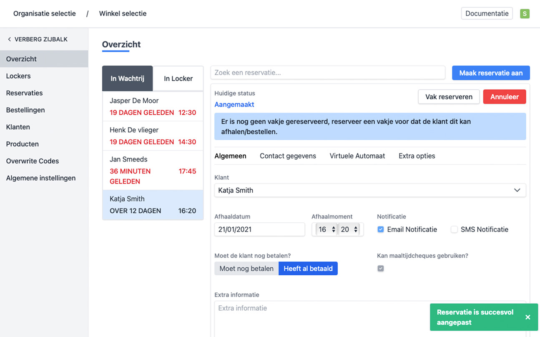This screenshot has width=540, height=337.
Task: Toggle the Email Notificatie checkbox
Action: tap(380, 229)
